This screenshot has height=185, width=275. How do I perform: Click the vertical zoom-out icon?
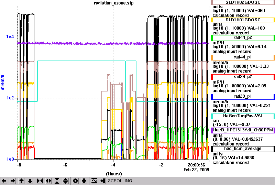(66, 181)
